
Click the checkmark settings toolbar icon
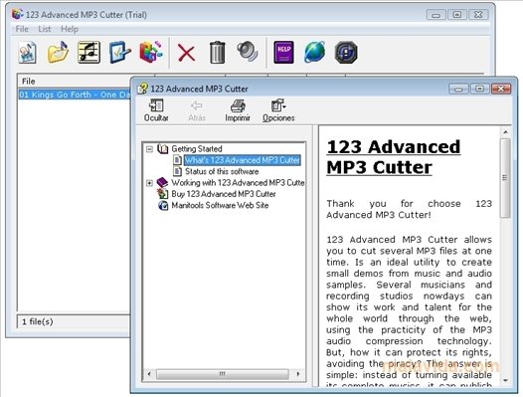(x=119, y=53)
